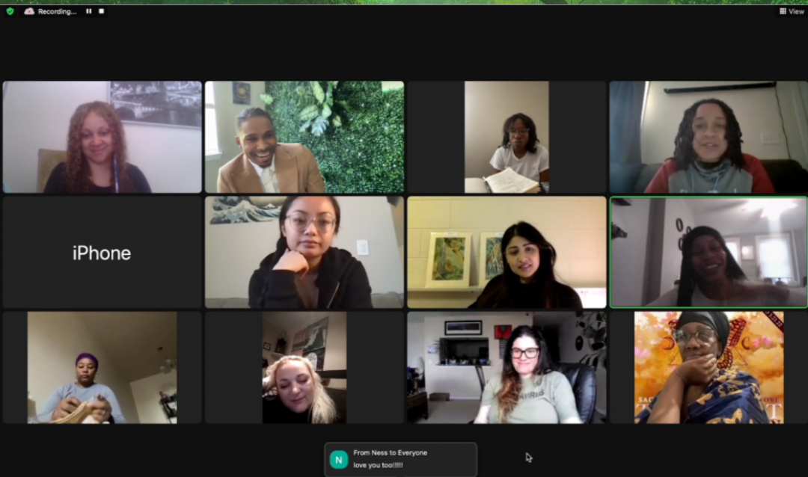Select the iPhone participant tile
Screen dimensions: 808x477
[102, 253]
